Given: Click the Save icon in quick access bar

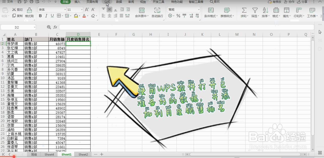Looking at the screenshot, I should click(x=20, y=2).
